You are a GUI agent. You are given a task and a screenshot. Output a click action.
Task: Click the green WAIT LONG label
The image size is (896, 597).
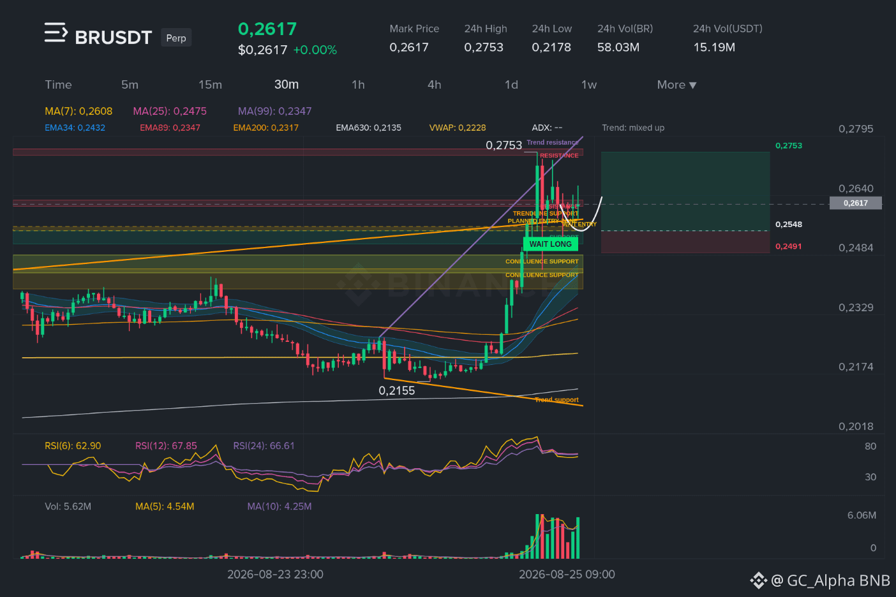[551, 244]
